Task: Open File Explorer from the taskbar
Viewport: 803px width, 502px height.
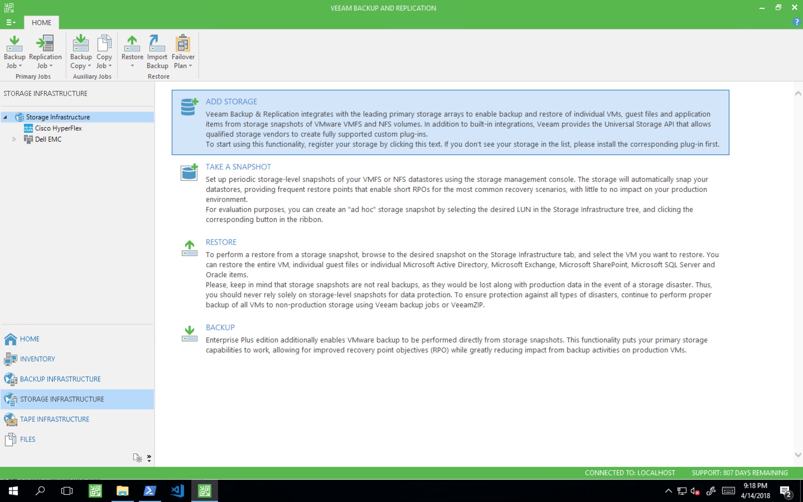Action: (122, 491)
